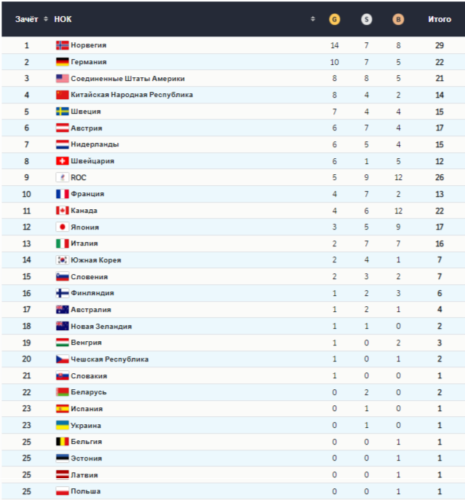Screen dimensions: 465x500
Task: Click the Norway flag icon
Action: [x=62, y=45]
